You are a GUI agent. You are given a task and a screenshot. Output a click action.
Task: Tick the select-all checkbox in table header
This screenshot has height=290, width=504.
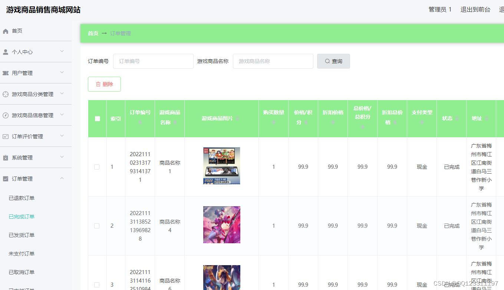coord(98,119)
